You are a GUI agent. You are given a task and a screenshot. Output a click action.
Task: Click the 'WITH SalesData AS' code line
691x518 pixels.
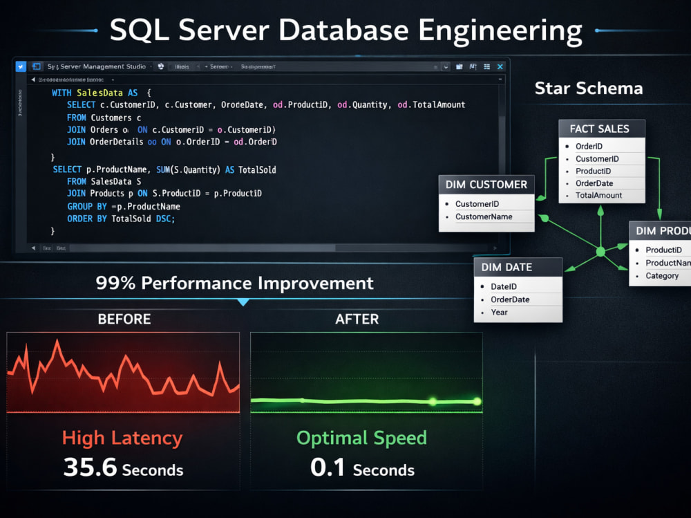point(102,93)
